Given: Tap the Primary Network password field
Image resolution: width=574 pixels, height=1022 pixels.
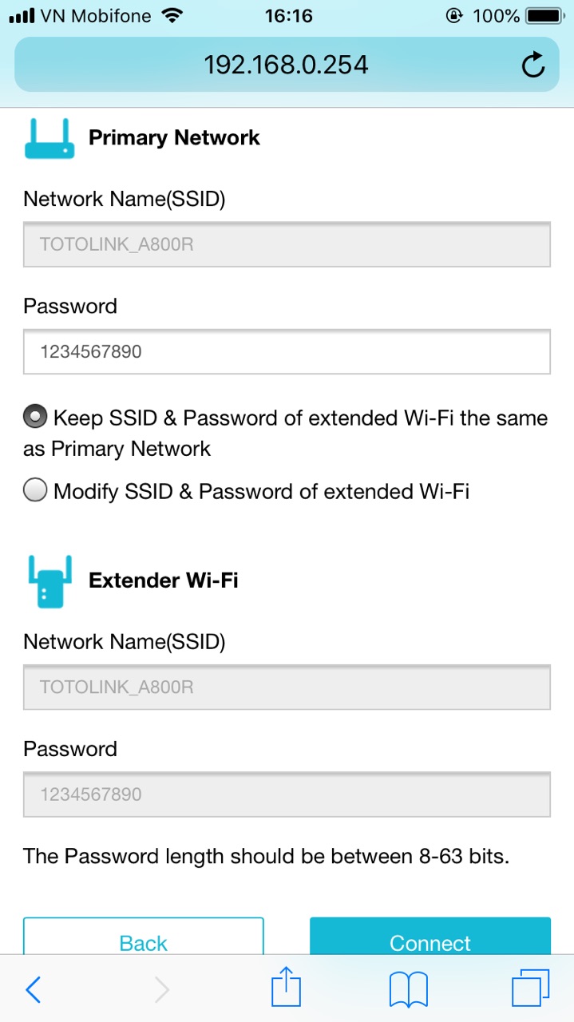Looking at the screenshot, I should tap(287, 352).
